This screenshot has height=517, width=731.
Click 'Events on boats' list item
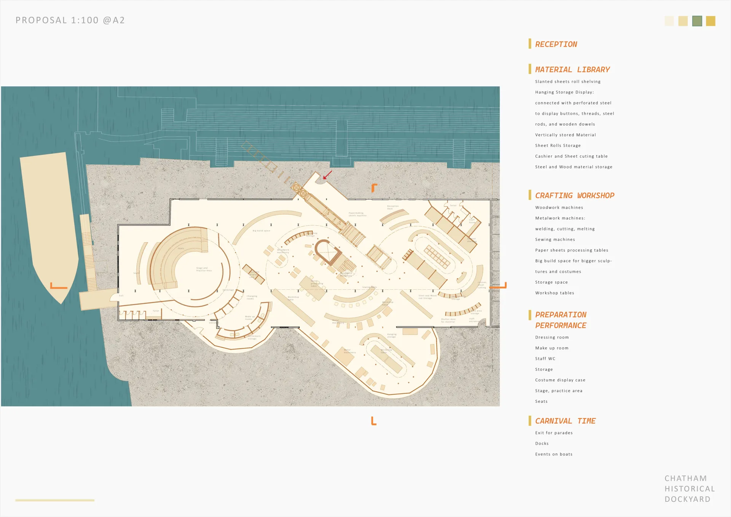(554, 454)
